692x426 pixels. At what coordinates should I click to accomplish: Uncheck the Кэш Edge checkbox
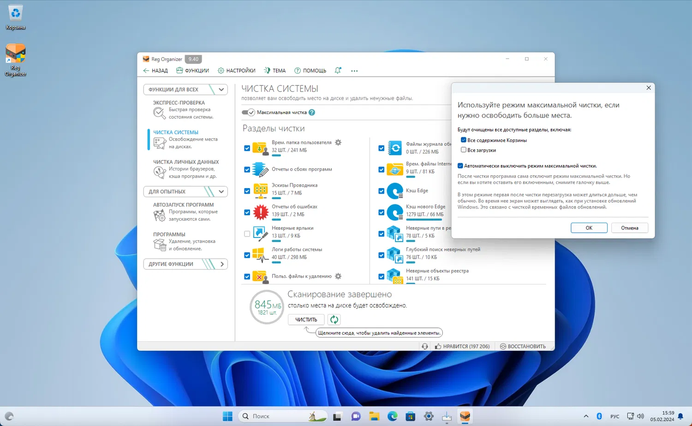point(382,191)
